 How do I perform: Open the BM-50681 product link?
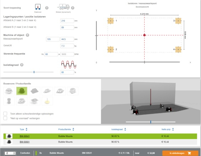coord(25,142)
